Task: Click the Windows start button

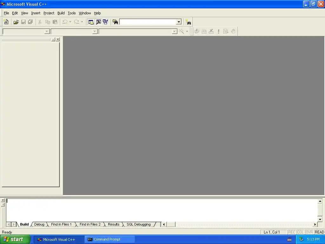Action: point(15,240)
